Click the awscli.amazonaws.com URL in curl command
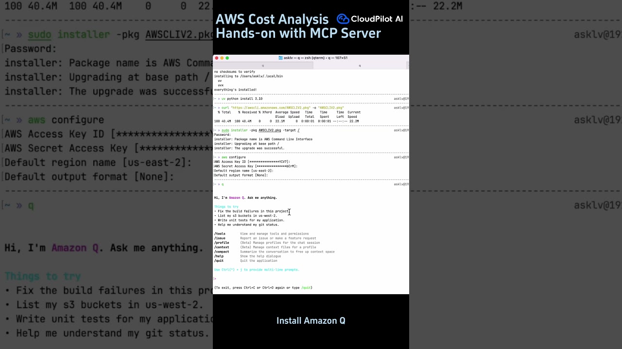Screen dimensions: 622x349 coord(270,108)
